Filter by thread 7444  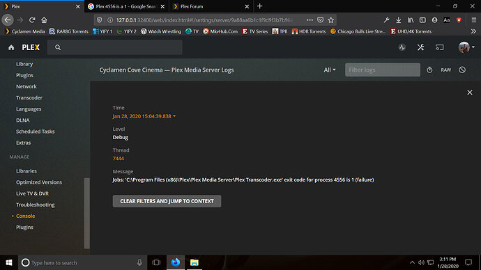118,158
